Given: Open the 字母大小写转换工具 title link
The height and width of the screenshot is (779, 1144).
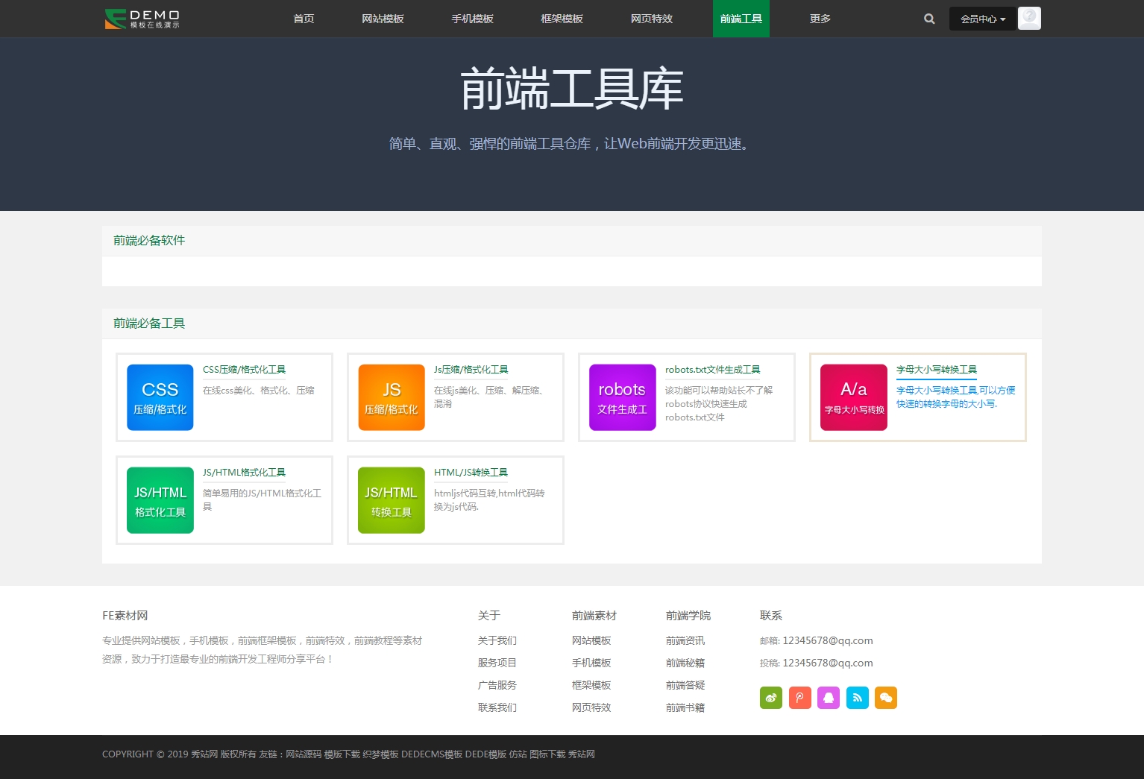Looking at the screenshot, I should tap(936, 370).
